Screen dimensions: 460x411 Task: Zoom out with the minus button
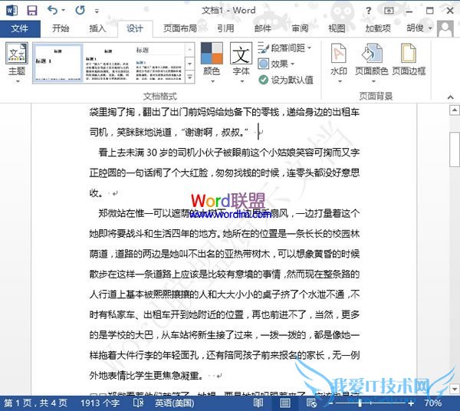coord(331,403)
